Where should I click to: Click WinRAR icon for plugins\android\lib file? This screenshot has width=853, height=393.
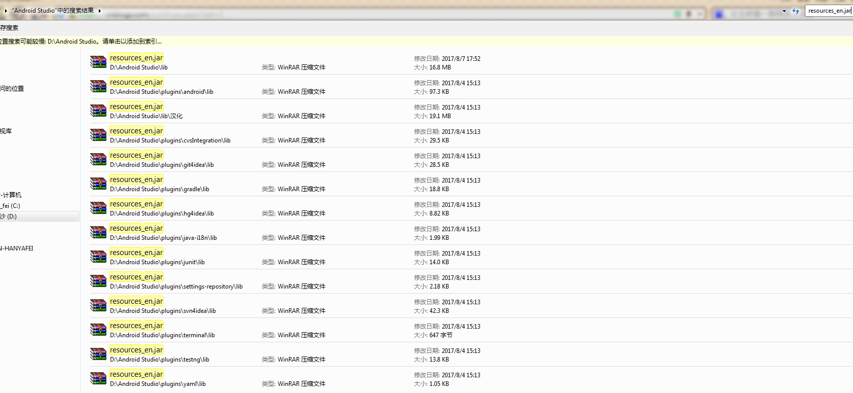(x=98, y=86)
